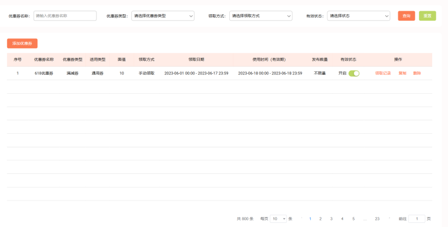Click the go-to-page number input
Image resolution: width=448 pixels, height=227 pixels.
[417, 219]
